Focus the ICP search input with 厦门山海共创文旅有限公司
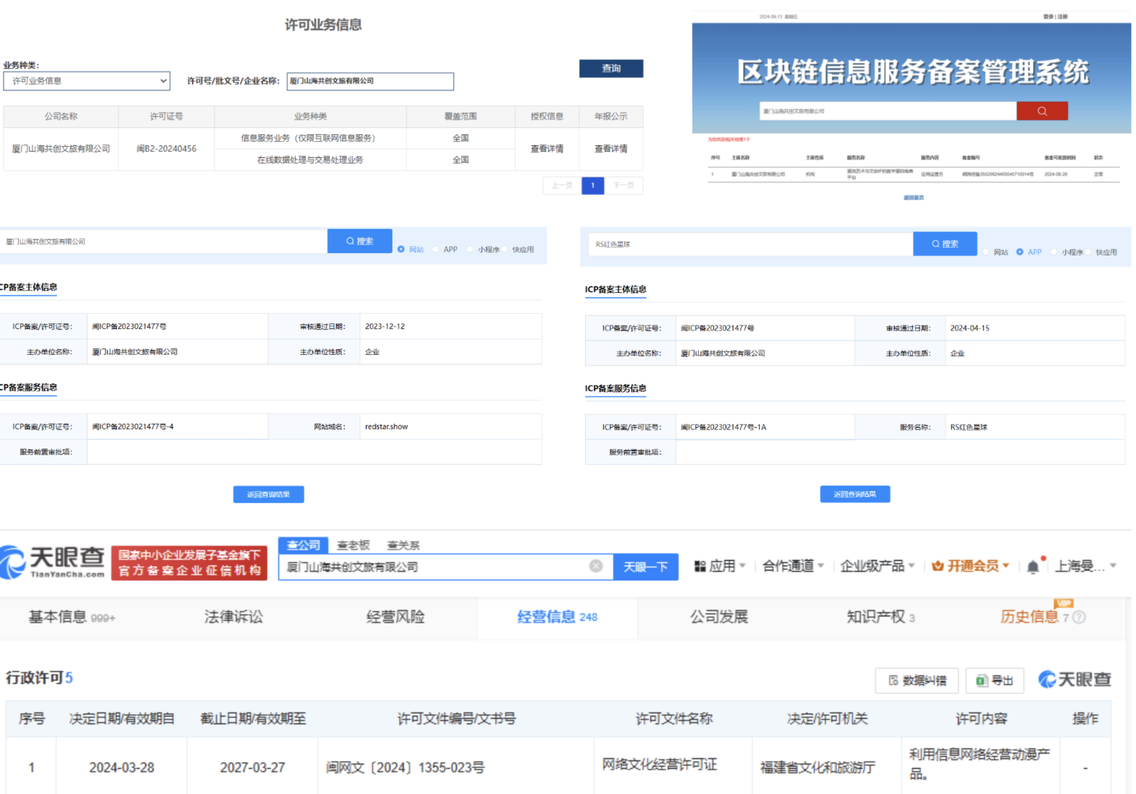 coord(163,241)
